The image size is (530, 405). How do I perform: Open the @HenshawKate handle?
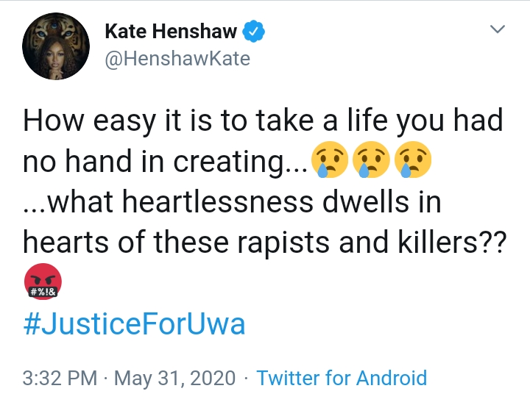tap(177, 58)
